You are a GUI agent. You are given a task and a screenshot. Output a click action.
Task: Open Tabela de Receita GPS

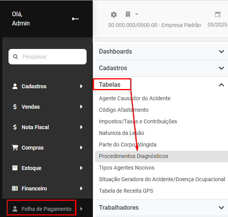coord(126,191)
